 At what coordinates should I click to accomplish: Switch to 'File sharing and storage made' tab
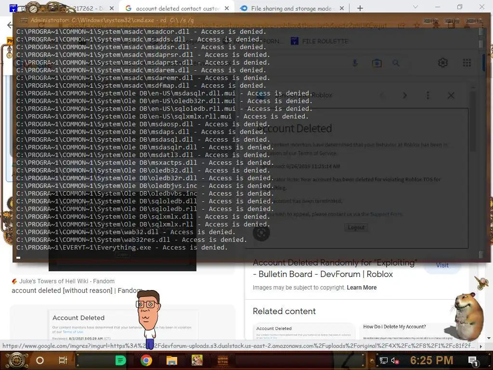coord(291,9)
